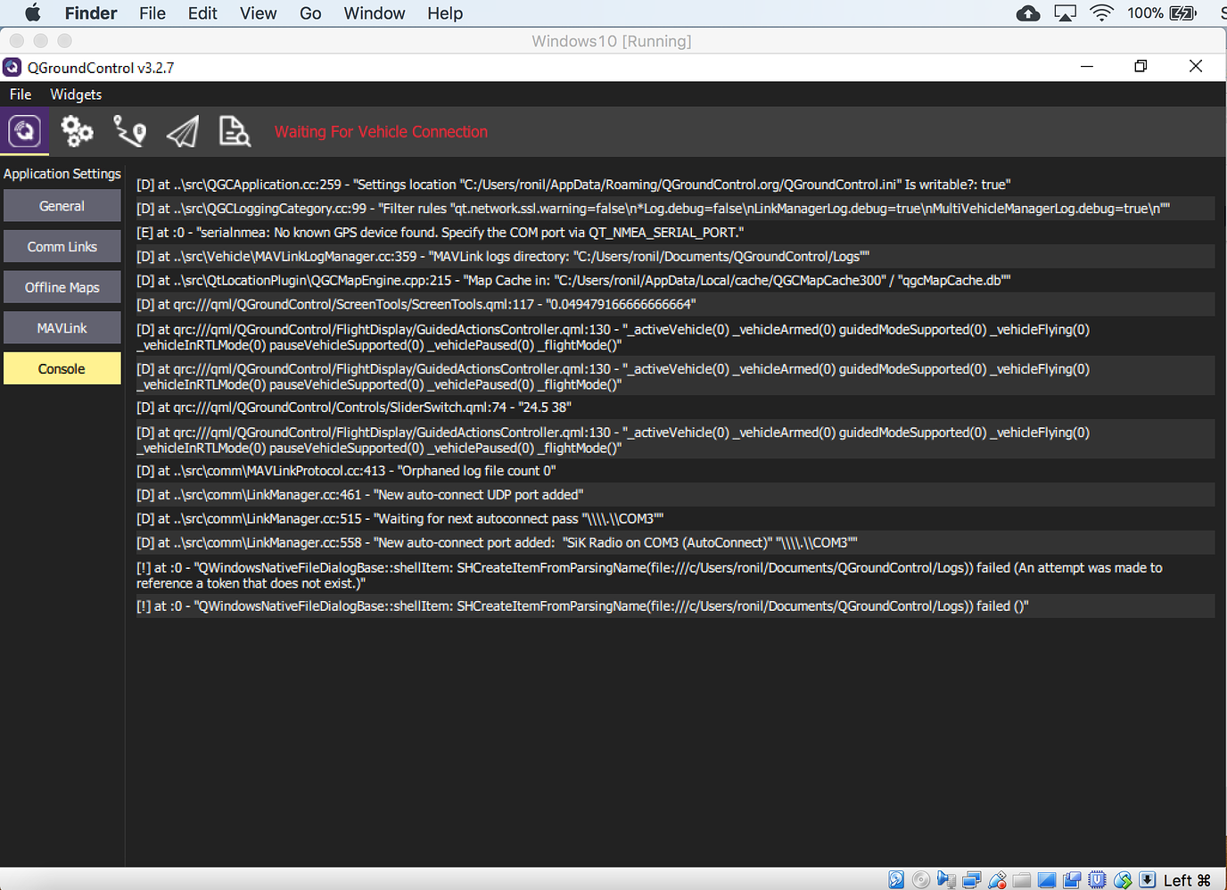Open Fly view paper plane icon

(183, 132)
